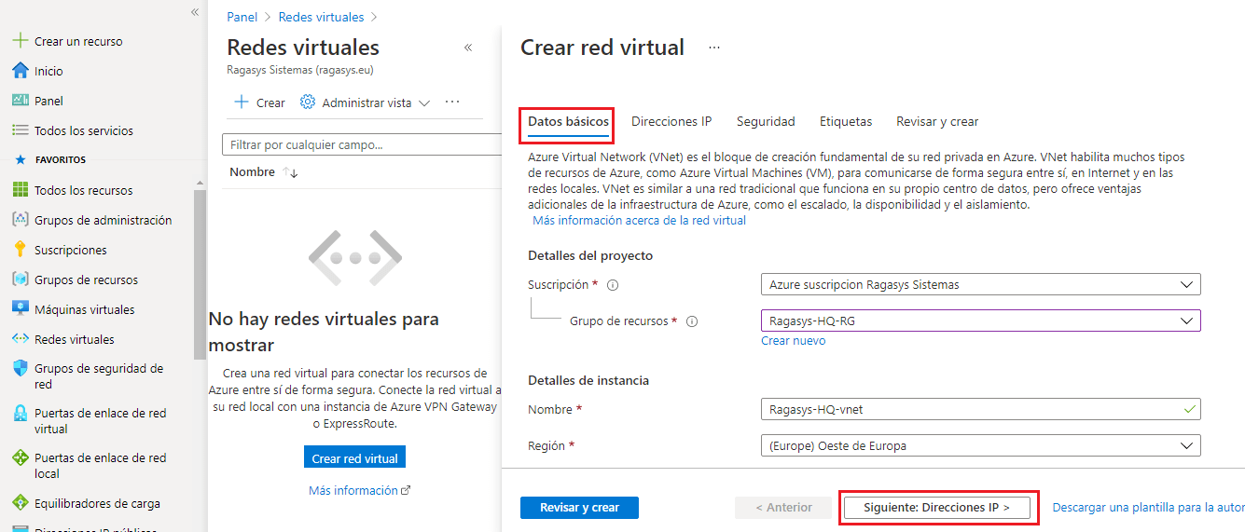Click the gear icon of Administrar vista
Screen dimensions: 1245x532
click(x=308, y=102)
